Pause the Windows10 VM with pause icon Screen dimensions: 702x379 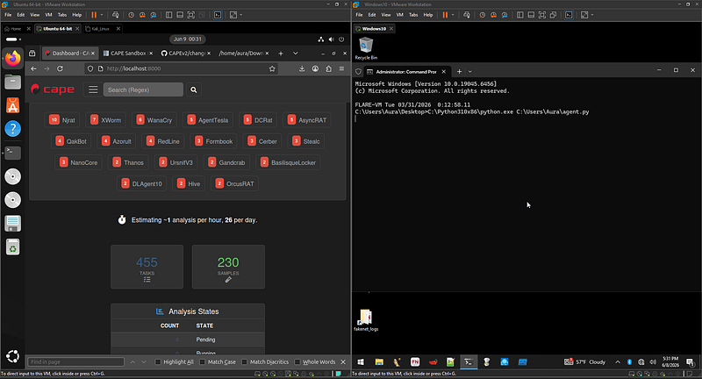coord(445,15)
